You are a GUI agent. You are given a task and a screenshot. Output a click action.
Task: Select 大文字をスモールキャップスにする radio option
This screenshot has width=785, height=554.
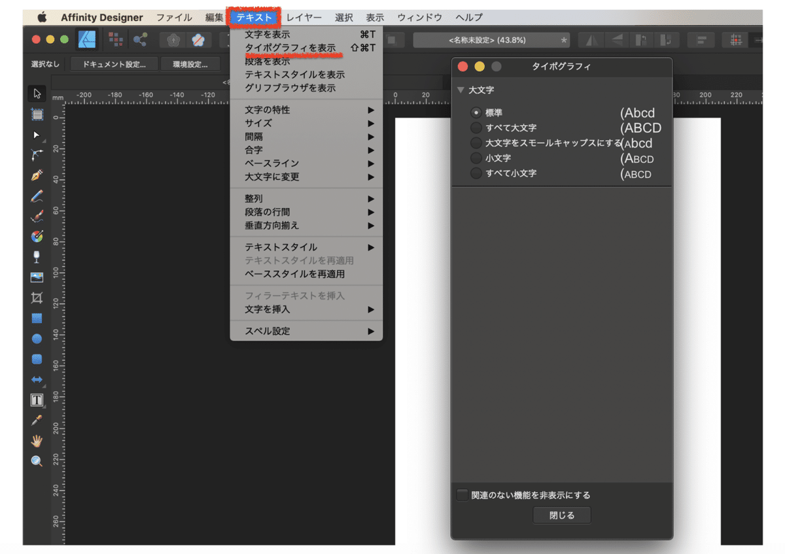[476, 143]
